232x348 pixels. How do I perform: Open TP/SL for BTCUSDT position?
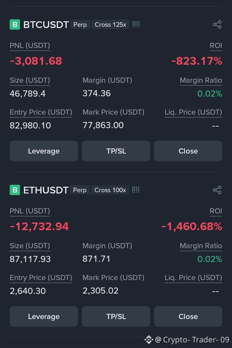tap(116, 151)
